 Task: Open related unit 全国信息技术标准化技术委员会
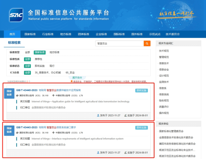pyautogui.click(x=176, y=137)
